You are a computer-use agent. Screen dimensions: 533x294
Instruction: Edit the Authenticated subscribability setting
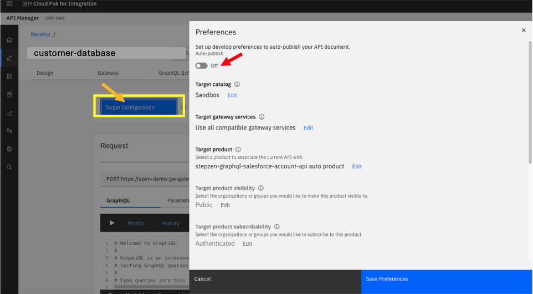(x=247, y=244)
